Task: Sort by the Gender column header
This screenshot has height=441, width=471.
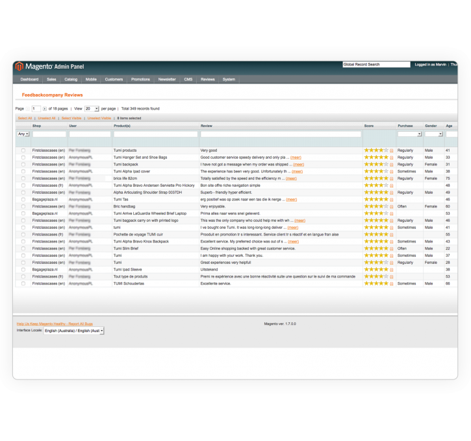Action: coord(431,126)
